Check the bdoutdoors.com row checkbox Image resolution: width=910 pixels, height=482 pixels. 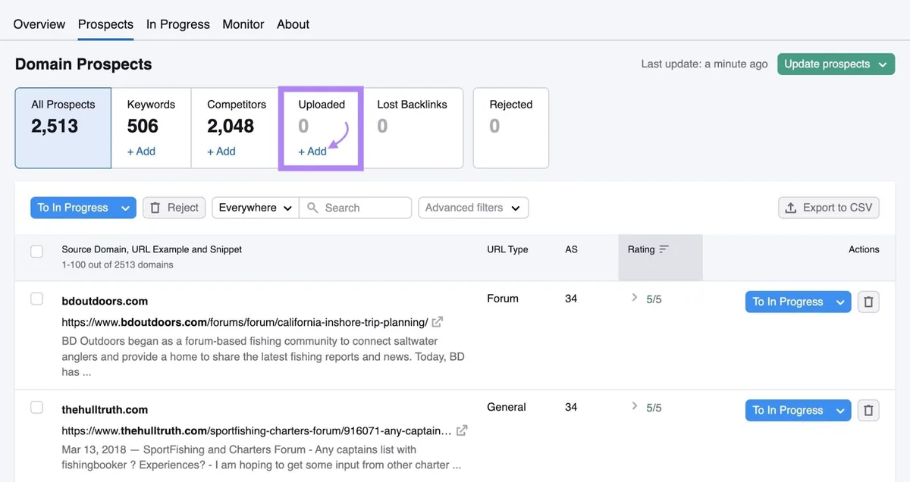tap(36, 299)
